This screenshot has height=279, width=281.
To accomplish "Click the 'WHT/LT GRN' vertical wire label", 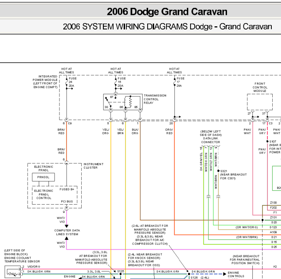I will pyautogui.click(x=211, y=162).
